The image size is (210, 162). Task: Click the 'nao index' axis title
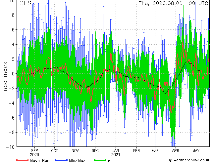point(5,76)
